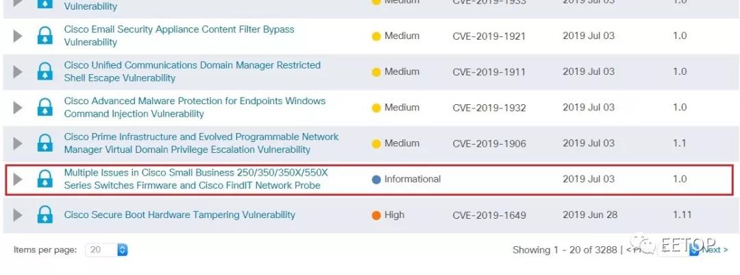Click lock icon for Prime Infrastructure advisory

pyautogui.click(x=45, y=143)
